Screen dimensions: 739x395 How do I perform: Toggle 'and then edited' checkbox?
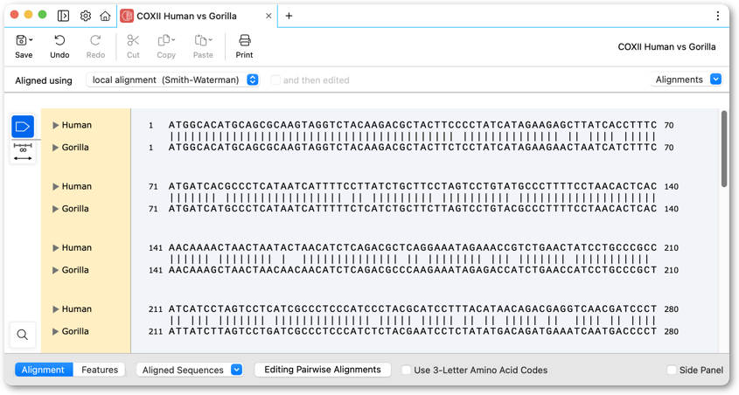[275, 80]
